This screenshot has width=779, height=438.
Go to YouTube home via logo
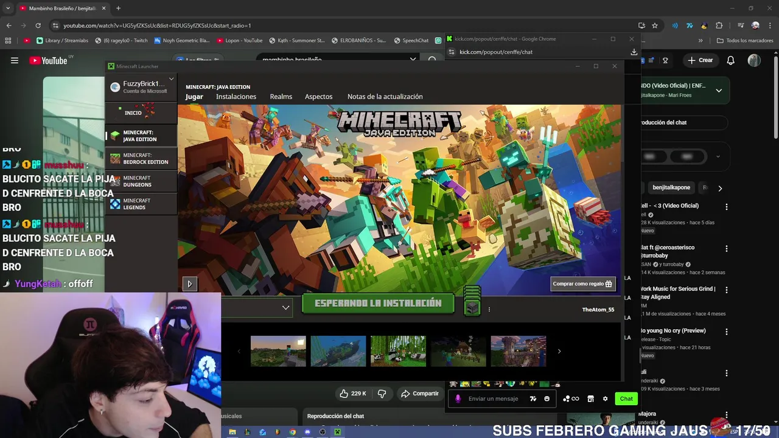click(x=48, y=60)
